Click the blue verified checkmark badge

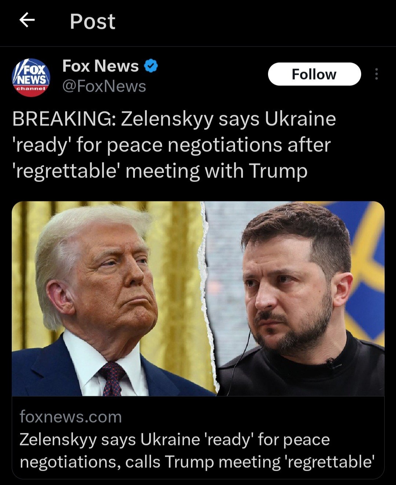pos(151,66)
